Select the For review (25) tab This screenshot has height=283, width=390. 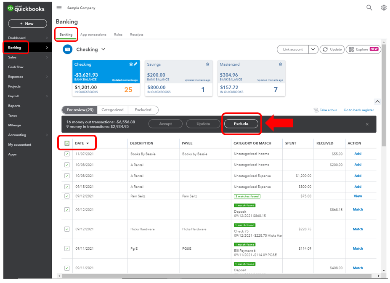(80, 110)
